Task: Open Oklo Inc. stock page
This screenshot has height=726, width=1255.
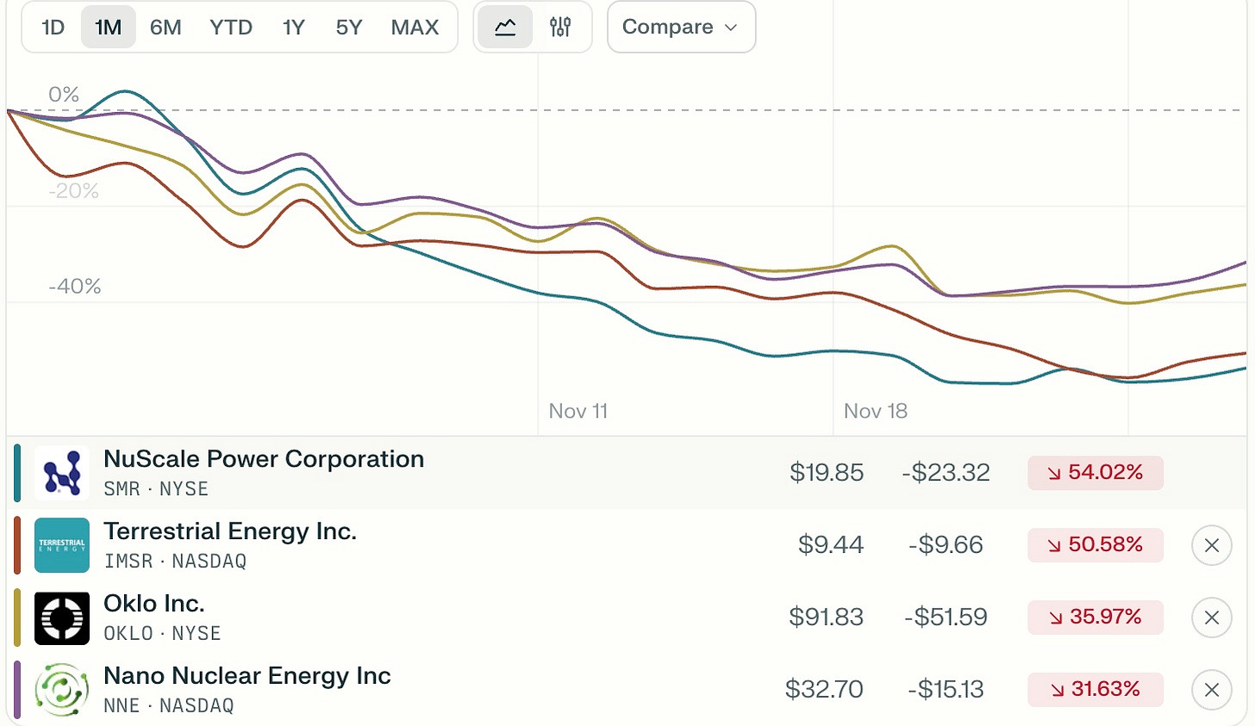Action: click(154, 605)
